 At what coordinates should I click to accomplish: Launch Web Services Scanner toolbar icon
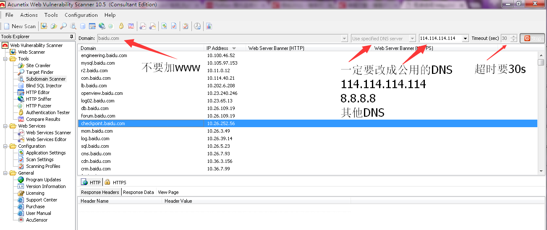point(143,26)
